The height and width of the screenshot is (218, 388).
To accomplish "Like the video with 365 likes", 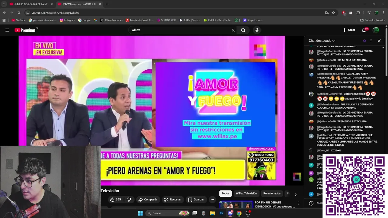I will (115, 200).
